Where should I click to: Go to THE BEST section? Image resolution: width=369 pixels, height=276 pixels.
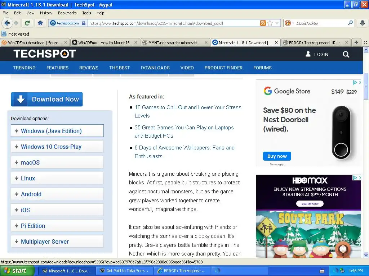coord(120,68)
